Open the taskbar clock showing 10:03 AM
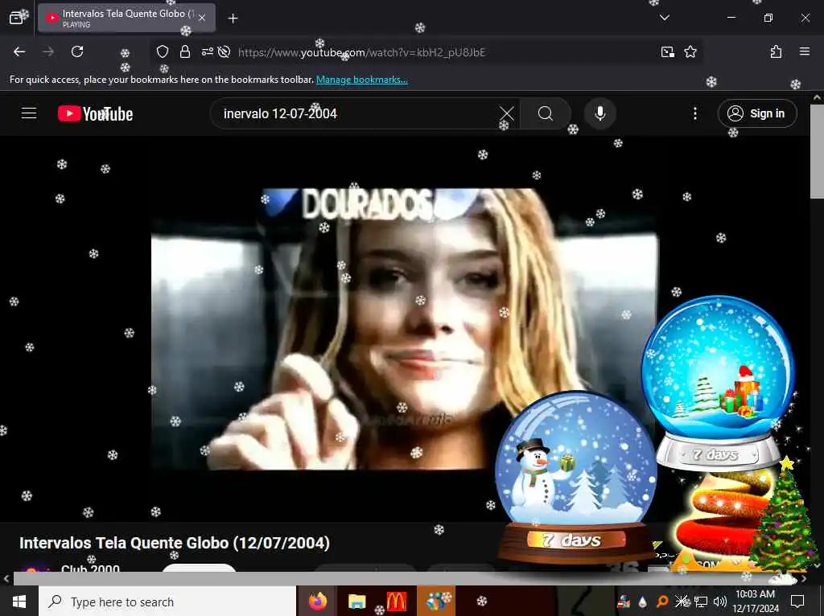Screen dimensions: 824x616 755,602
